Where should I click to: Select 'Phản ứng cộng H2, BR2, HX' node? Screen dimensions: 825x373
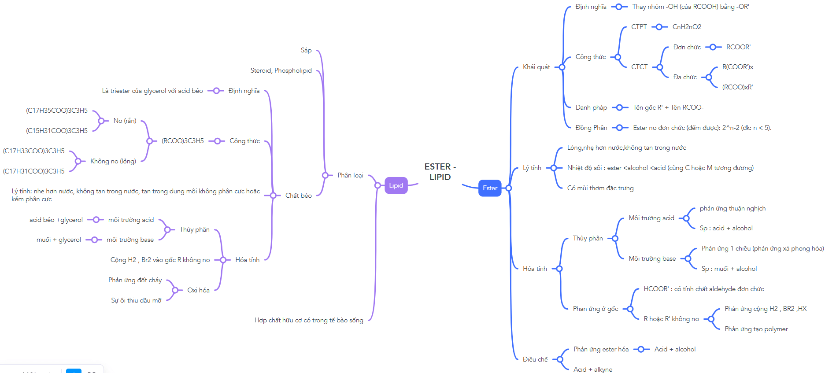click(x=766, y=309)
